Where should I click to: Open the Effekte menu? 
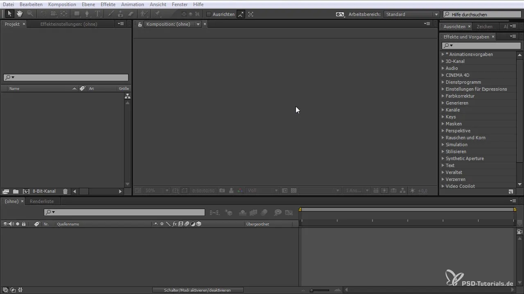tap(108, 4)
